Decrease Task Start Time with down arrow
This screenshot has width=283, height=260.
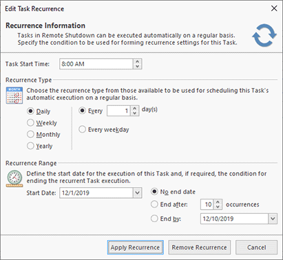pos(137,66)
